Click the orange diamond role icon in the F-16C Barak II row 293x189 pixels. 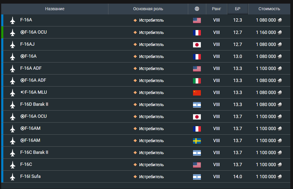click(135, 153)
